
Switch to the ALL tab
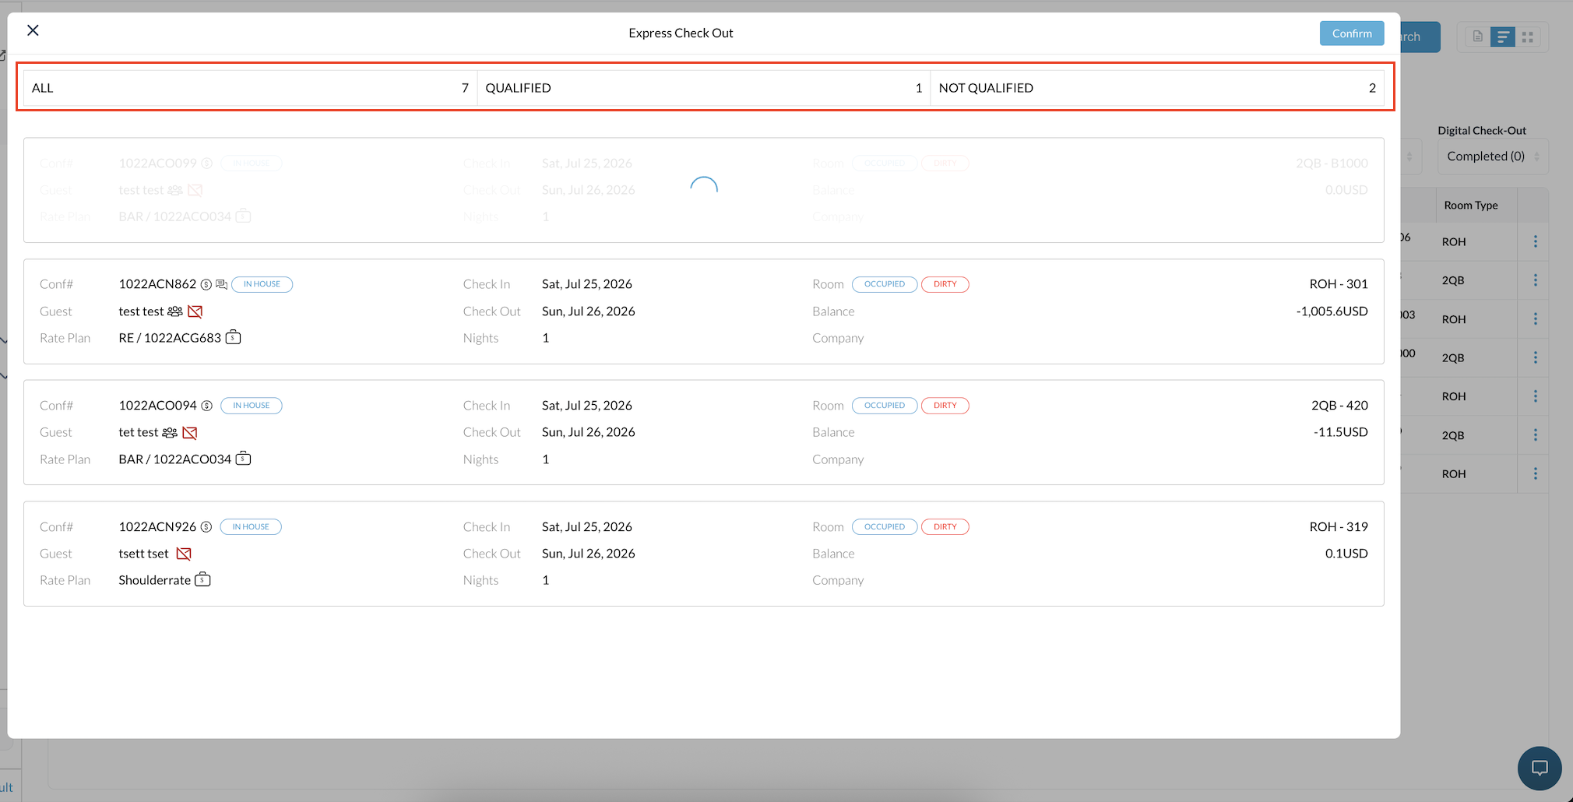pyautogui.click(x=250, y=88)
